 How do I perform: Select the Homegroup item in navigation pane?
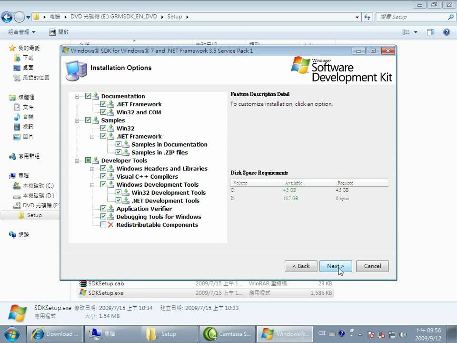click(x=24, y=156)
